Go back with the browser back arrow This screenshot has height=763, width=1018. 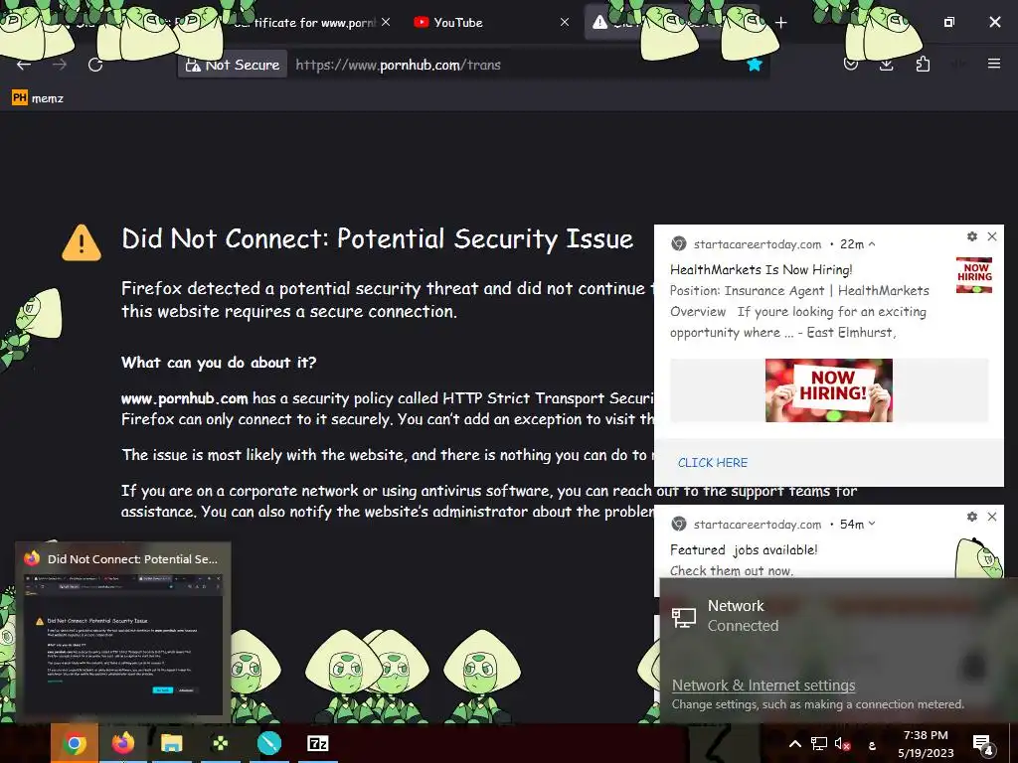24,65
